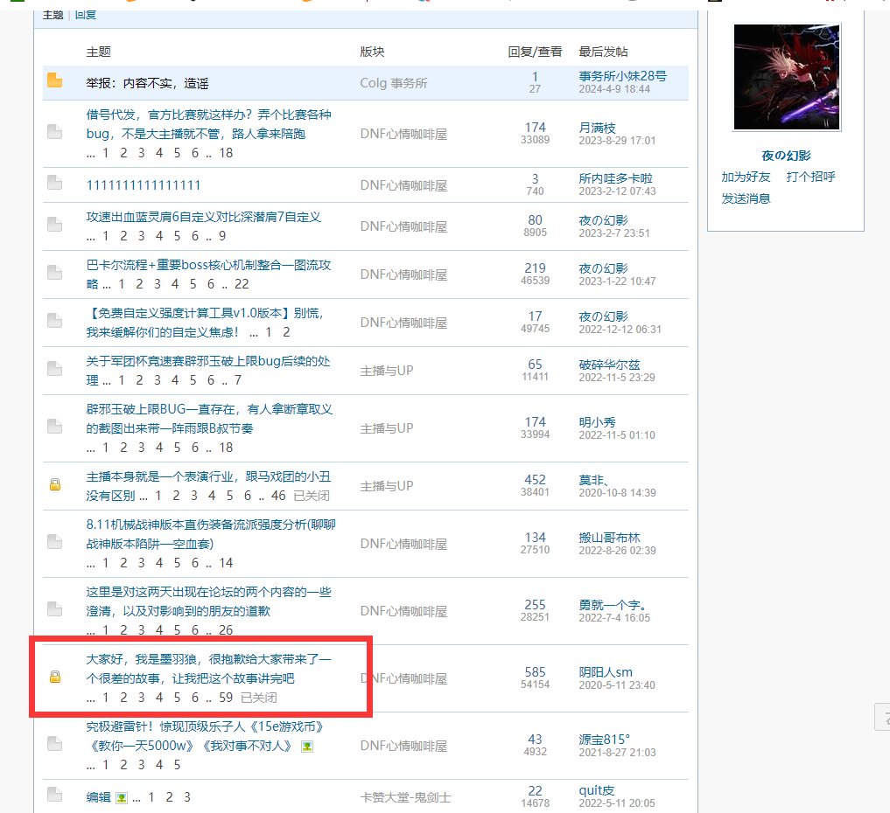
Task: Open thread 举报:内容不实,造谣
Action: coord(148,83)
